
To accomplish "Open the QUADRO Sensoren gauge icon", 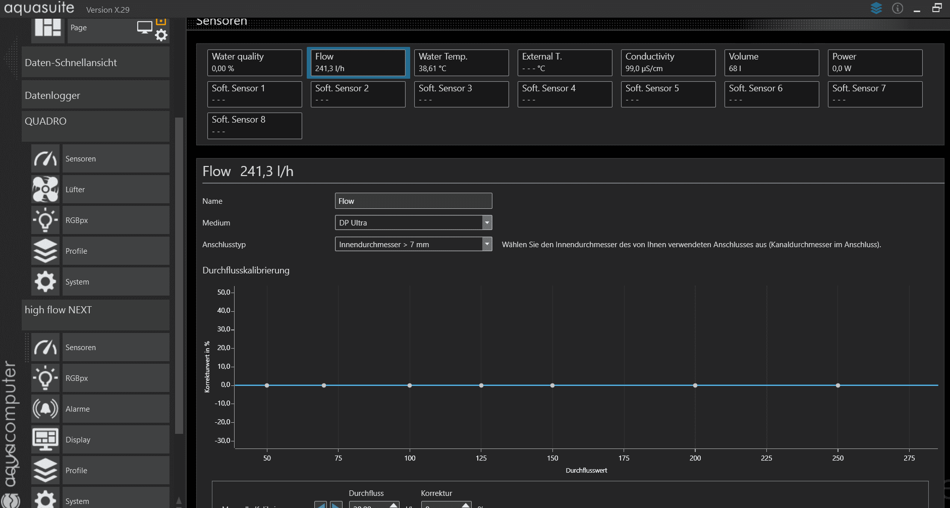I will pyautogui.click(x=45, y=159).
